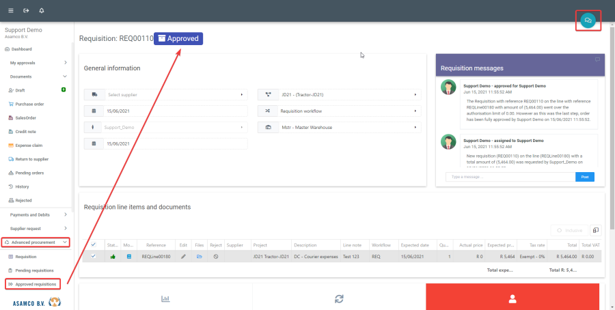Open the Requisition workflow dropdown
Image resolution: width=615 pixels, height=310 pixels.
click(x=339, y=111)
